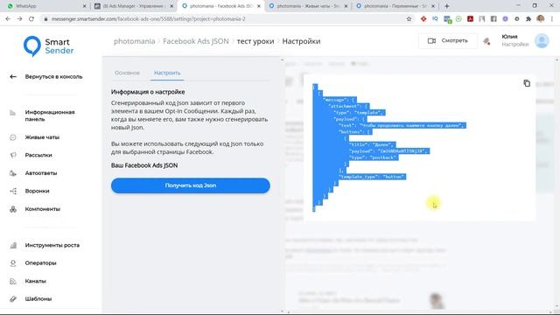
Task: Switch to the Основное tab
Action: coord(127,73)
